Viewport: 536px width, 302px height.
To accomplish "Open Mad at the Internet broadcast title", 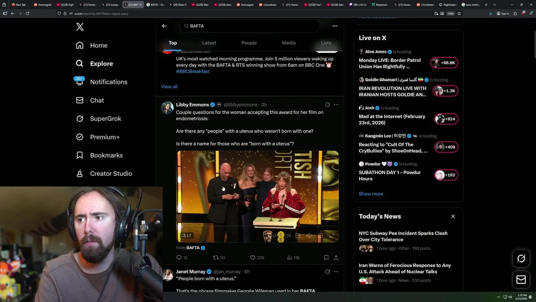I will coord(392,120).
